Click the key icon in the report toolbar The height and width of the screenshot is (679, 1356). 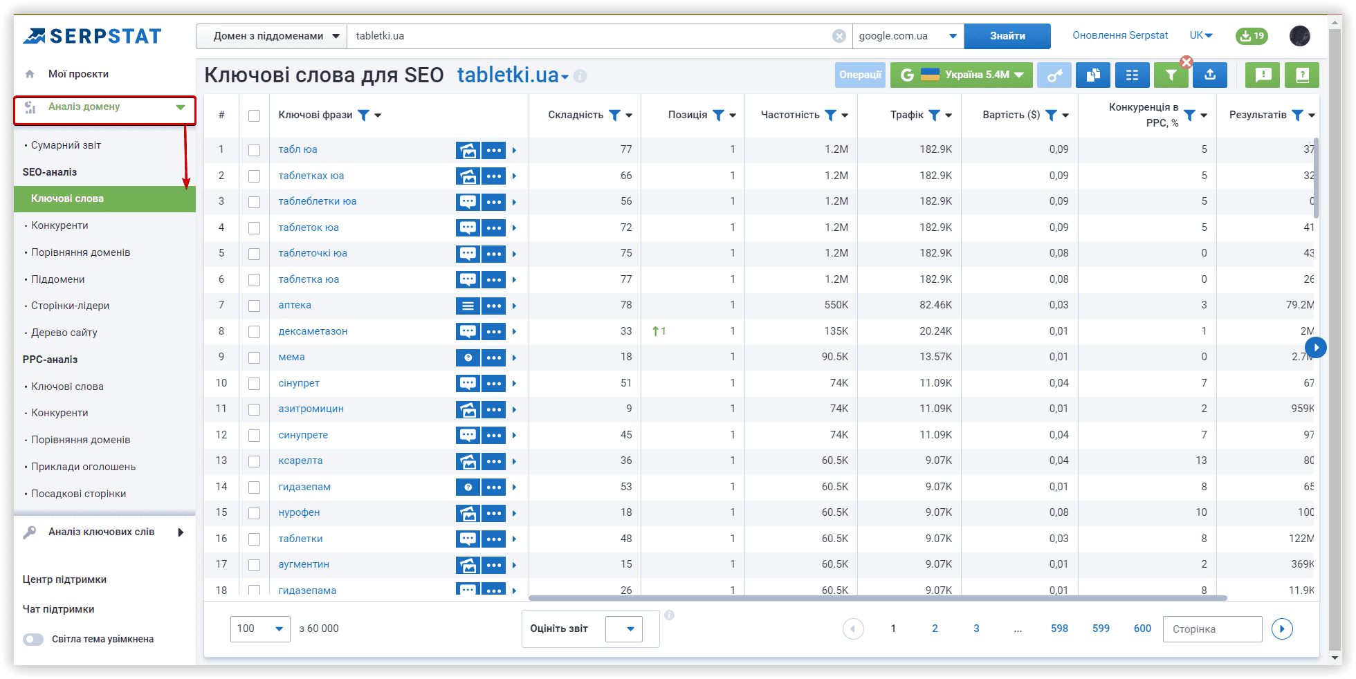[1054, 75]
